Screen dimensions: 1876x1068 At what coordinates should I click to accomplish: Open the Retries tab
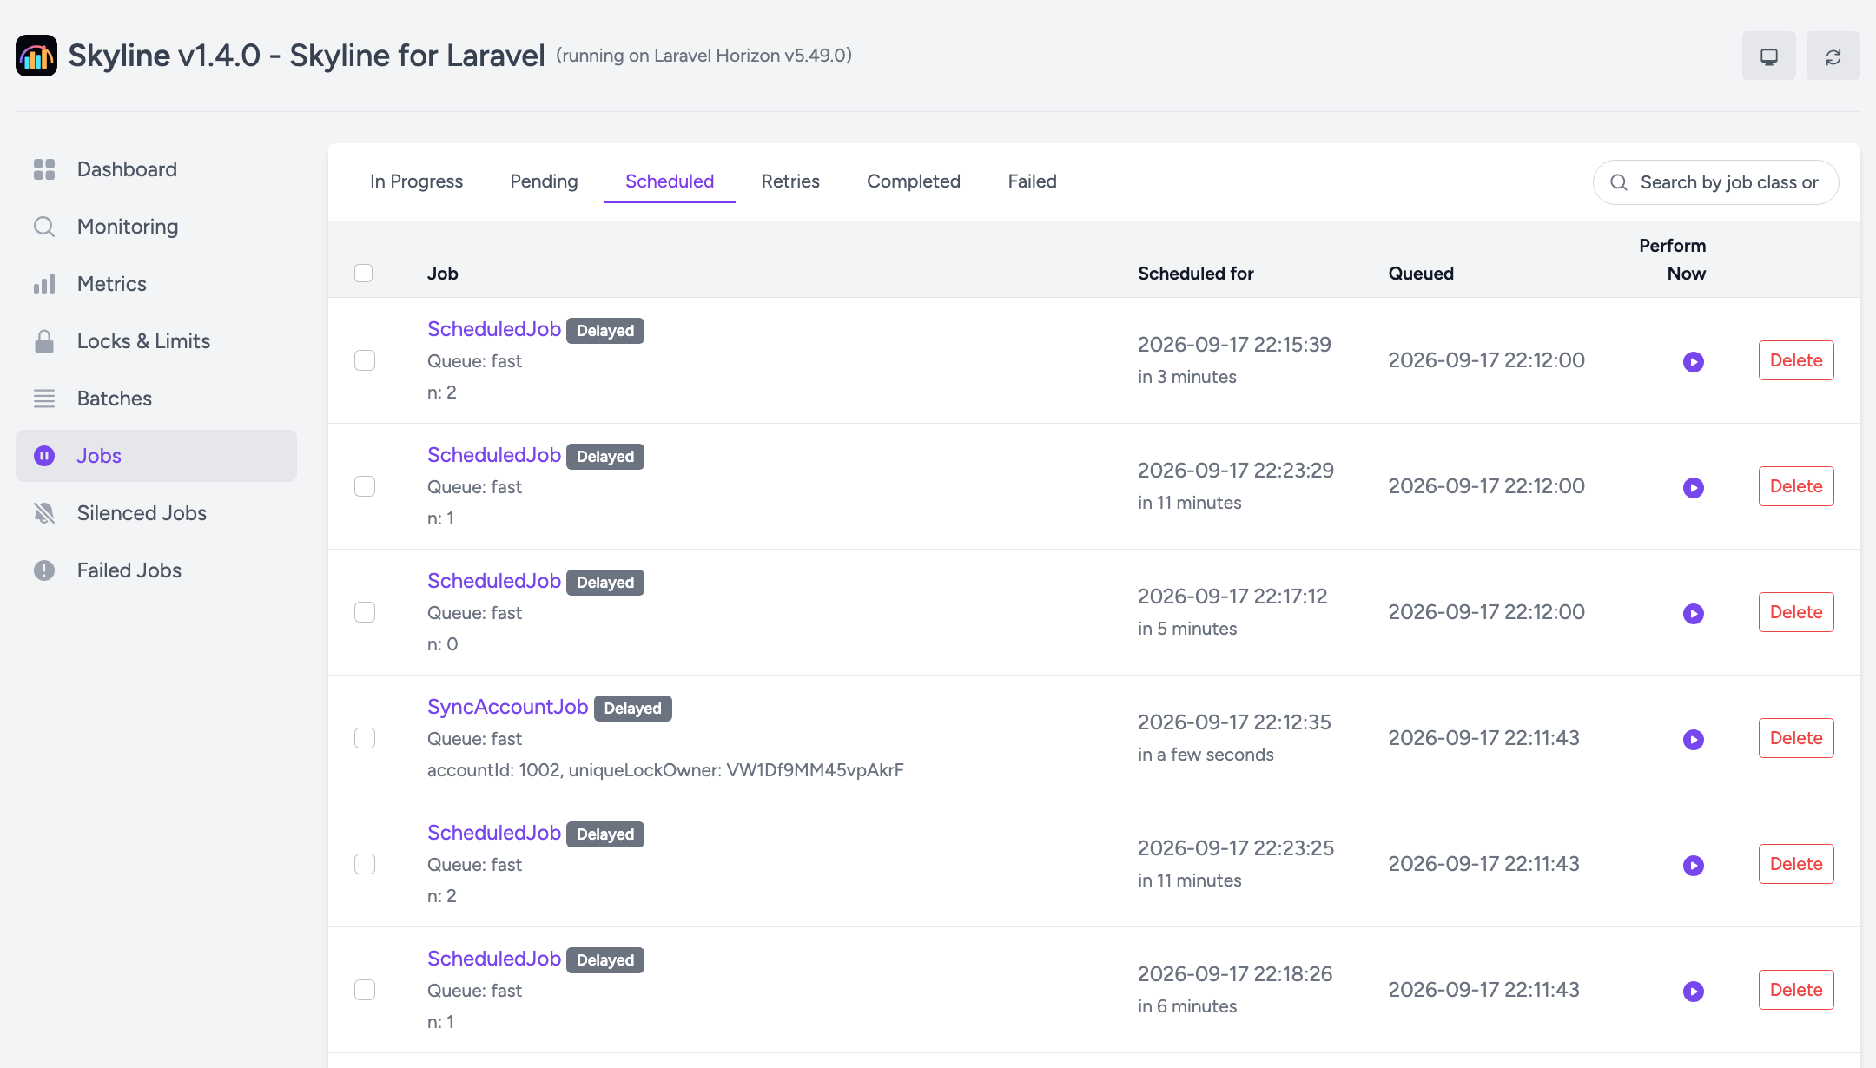(790, 181)
